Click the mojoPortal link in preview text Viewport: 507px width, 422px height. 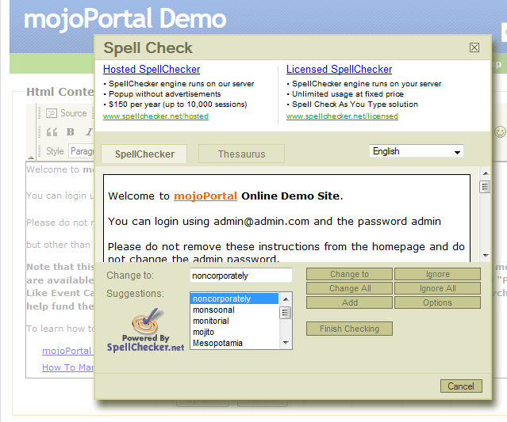205,196
